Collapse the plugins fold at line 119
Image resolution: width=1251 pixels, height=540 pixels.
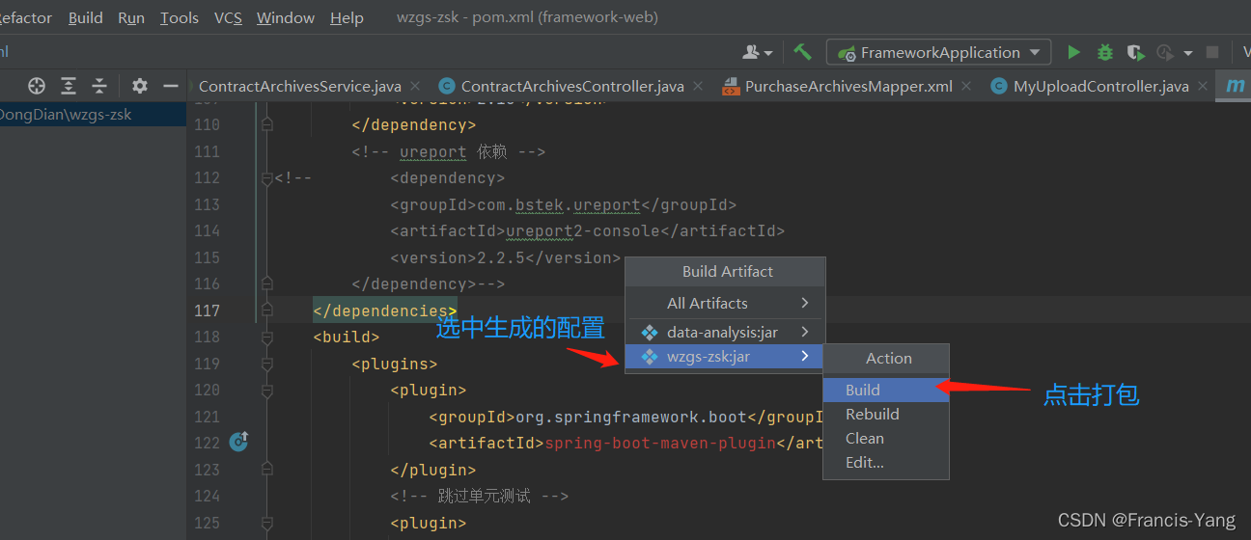(x=267, y=364)
